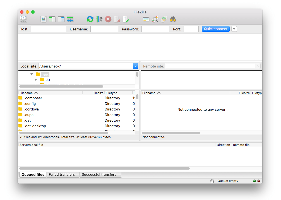Viewport: 281px width, 200px height.
Task: Click Remote file column header
Action: (247, 145)
